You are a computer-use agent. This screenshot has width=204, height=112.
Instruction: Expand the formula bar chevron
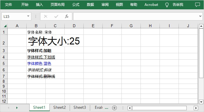coord(200,16)
